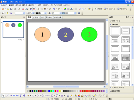Click the Save floppy disk icon

[x=11, y=9]
